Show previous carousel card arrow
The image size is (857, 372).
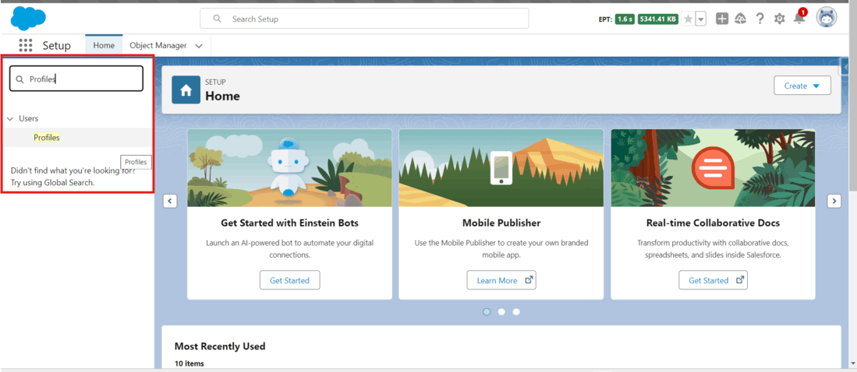[x=170, y=201]
